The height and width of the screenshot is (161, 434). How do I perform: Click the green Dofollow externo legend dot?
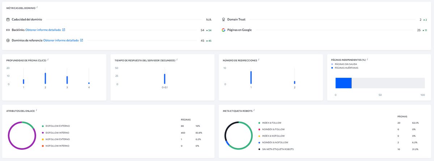pyautogui.click(x=43, y=126)
